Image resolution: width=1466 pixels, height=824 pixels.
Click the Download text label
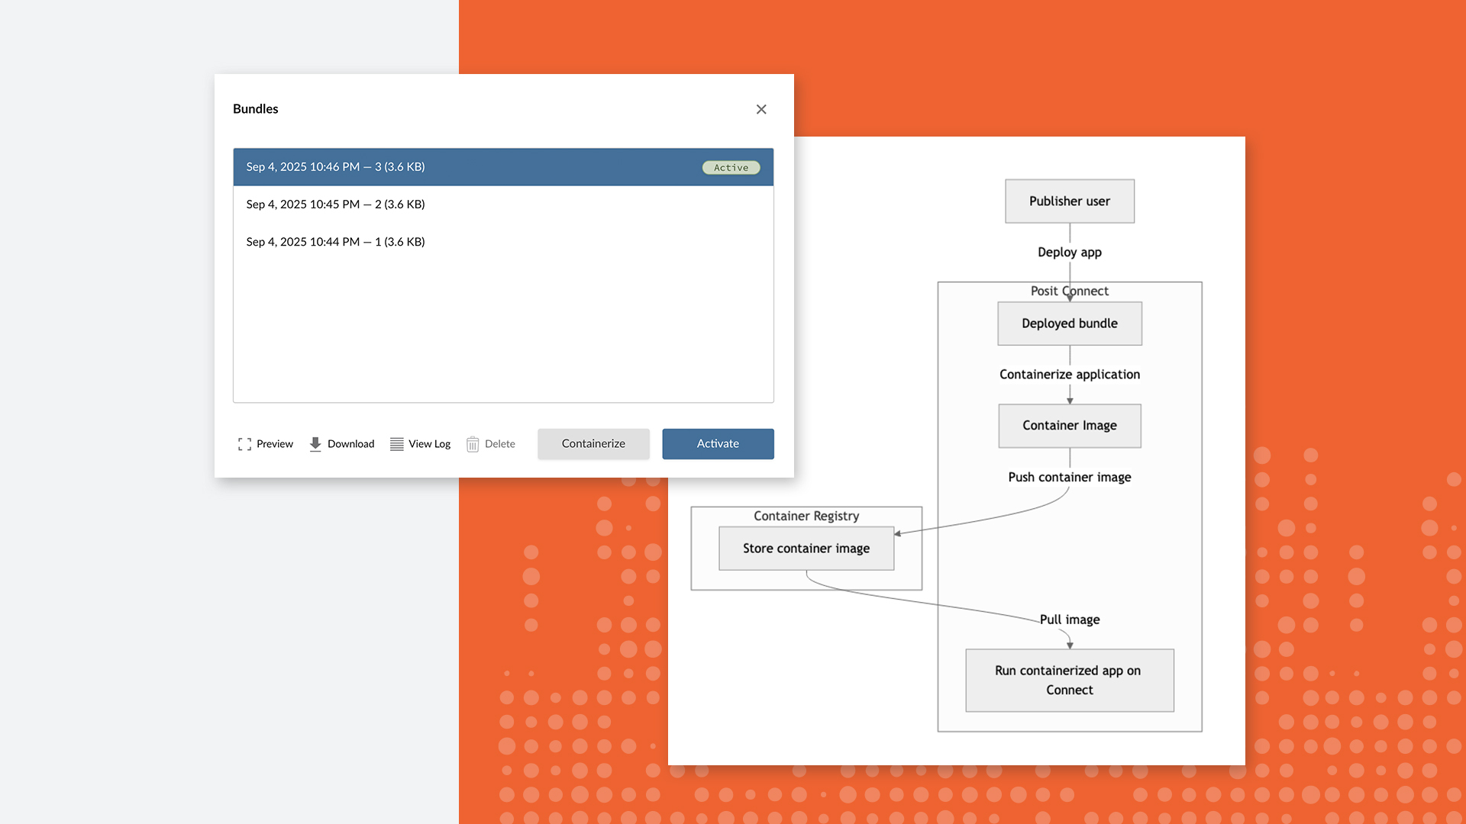pos(350,444)
